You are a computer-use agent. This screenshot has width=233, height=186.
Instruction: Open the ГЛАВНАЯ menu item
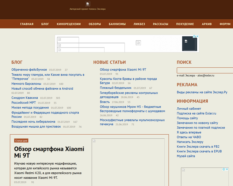pyautogui.click(x=27, y=24)
